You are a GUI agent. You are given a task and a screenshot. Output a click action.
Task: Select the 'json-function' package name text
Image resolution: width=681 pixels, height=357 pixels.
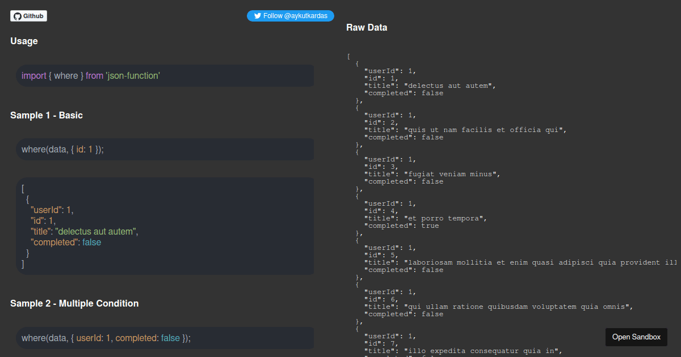coord(134,75)
